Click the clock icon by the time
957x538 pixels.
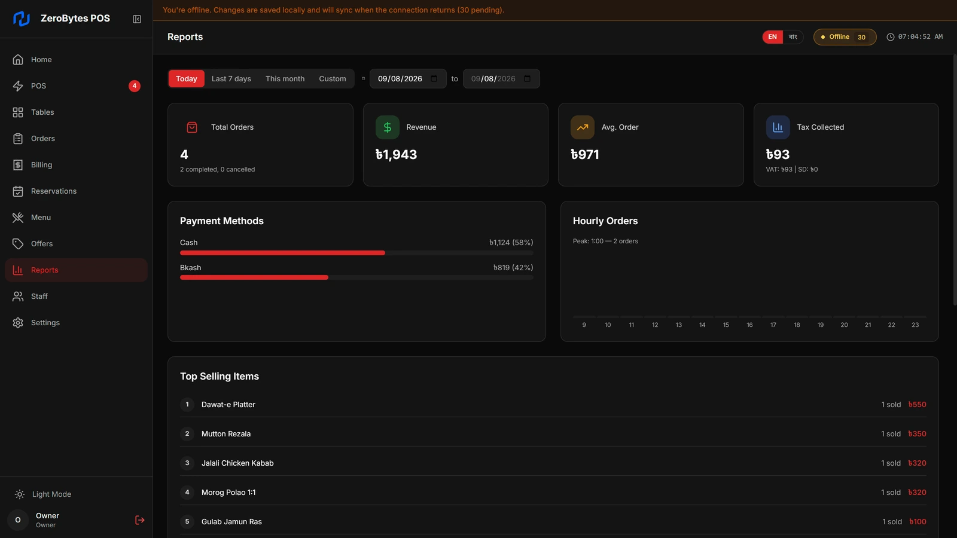(891, 37)
